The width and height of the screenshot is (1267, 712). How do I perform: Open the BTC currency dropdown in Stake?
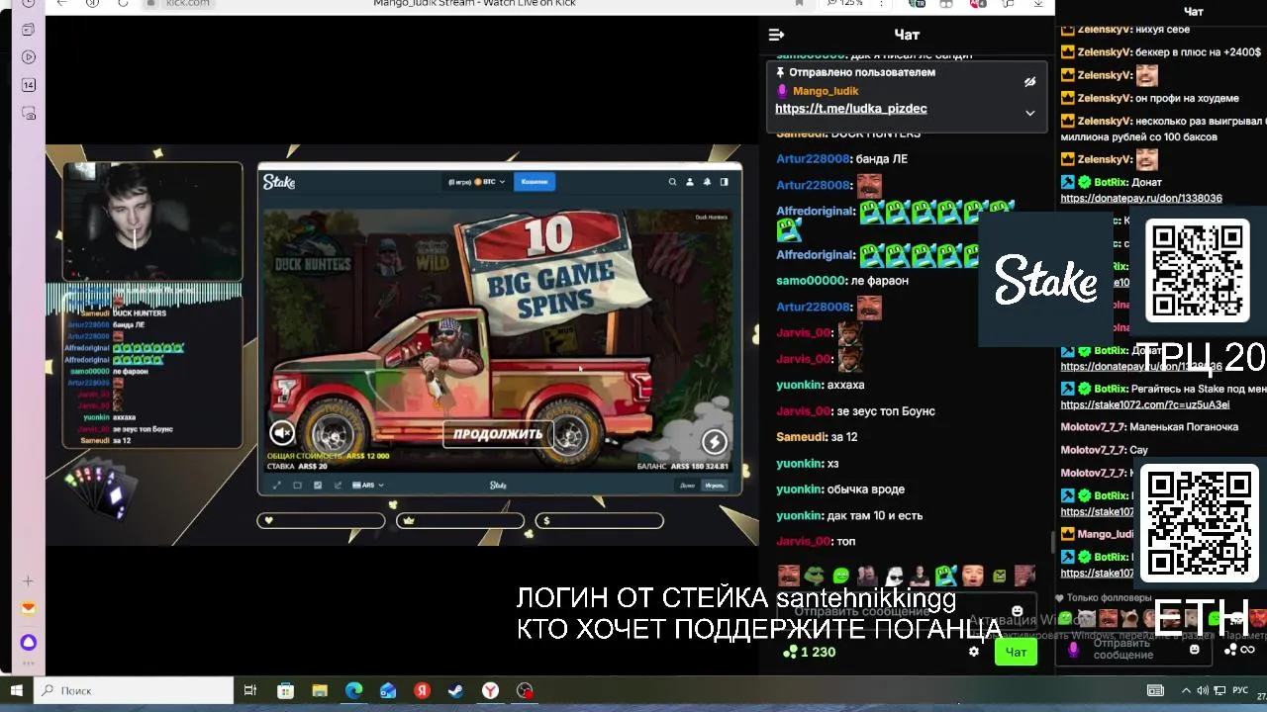(x=477, y=182)
